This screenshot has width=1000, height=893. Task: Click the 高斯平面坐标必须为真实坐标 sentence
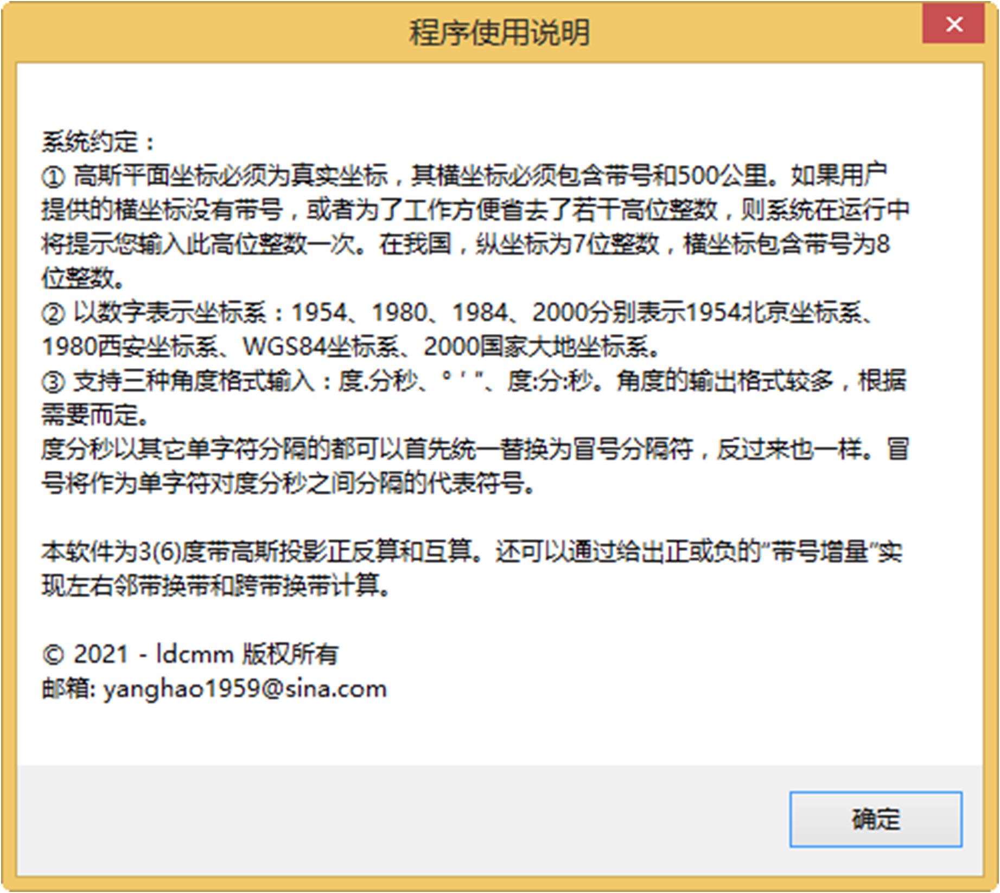pos(230,176)
